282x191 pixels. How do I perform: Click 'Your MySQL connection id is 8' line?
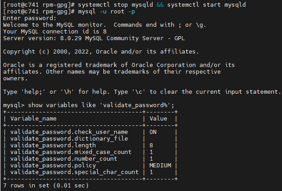click(x=55, y=32)
